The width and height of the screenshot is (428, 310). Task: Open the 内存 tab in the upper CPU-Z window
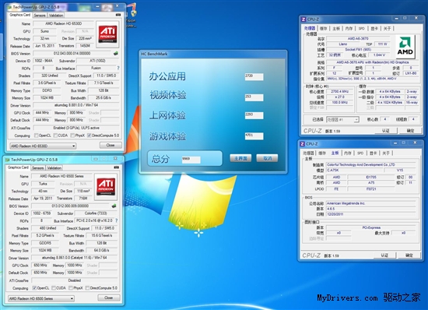click(349, 28)
